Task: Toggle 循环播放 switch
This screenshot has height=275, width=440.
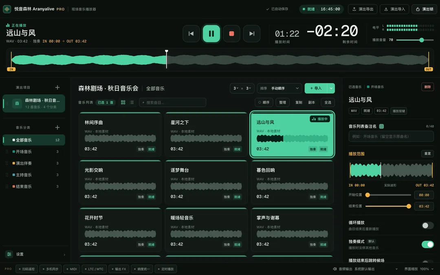Action: (428, 225)
